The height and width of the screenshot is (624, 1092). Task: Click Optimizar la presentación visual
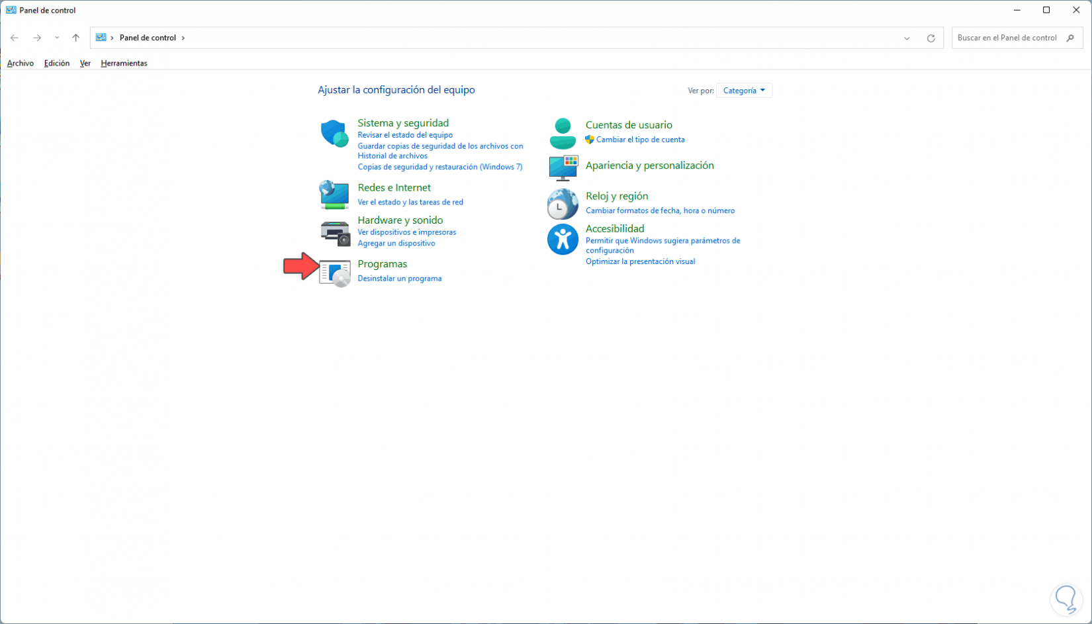[x=641, y=261]
